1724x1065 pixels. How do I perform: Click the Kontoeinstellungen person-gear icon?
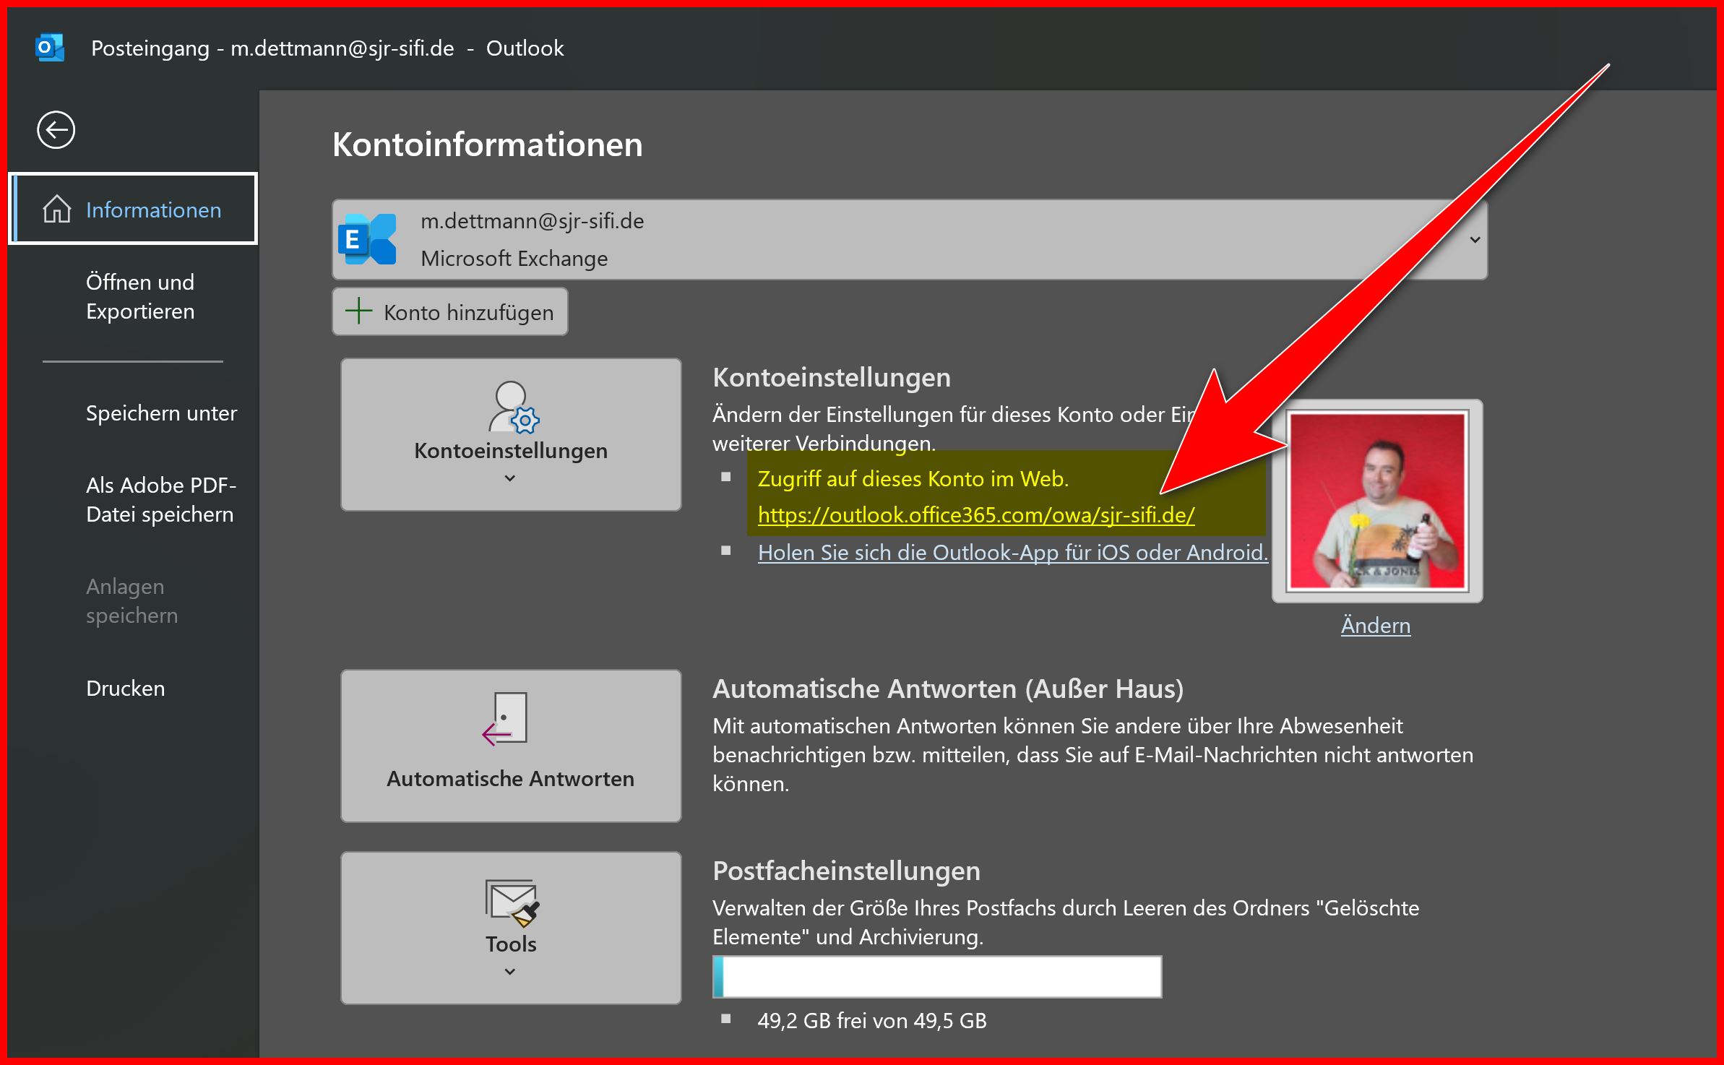(x=513, y=408)
